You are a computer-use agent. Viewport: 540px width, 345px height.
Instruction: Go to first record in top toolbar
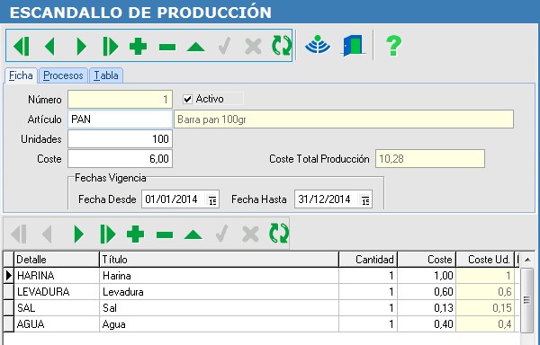coord(22,46)
